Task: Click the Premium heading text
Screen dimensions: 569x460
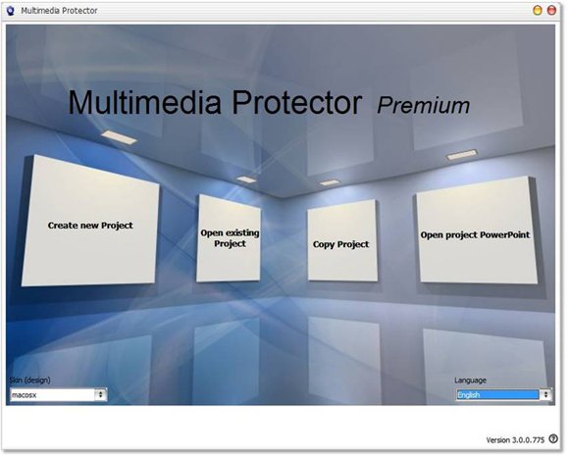Action: (424, 106)
